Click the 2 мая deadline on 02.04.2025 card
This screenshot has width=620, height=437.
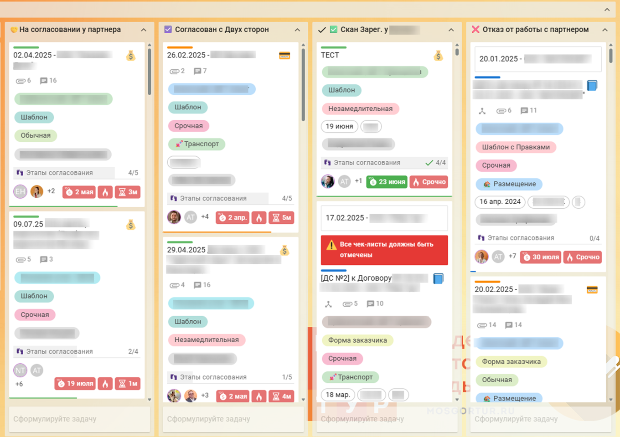(79, 192)
